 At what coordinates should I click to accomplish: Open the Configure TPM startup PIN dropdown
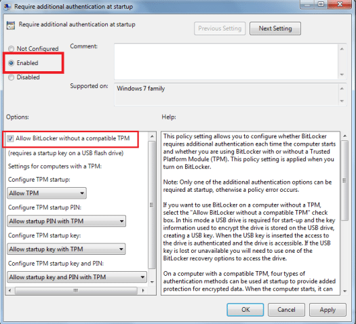click(x=66, y=221)
